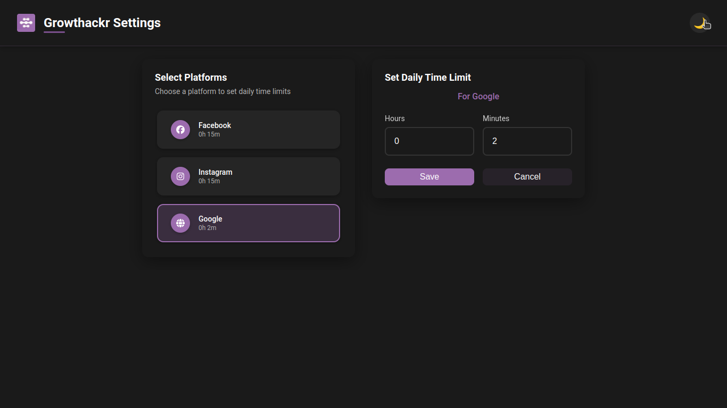Select the Google platform entry

click(x=248, y=223)
